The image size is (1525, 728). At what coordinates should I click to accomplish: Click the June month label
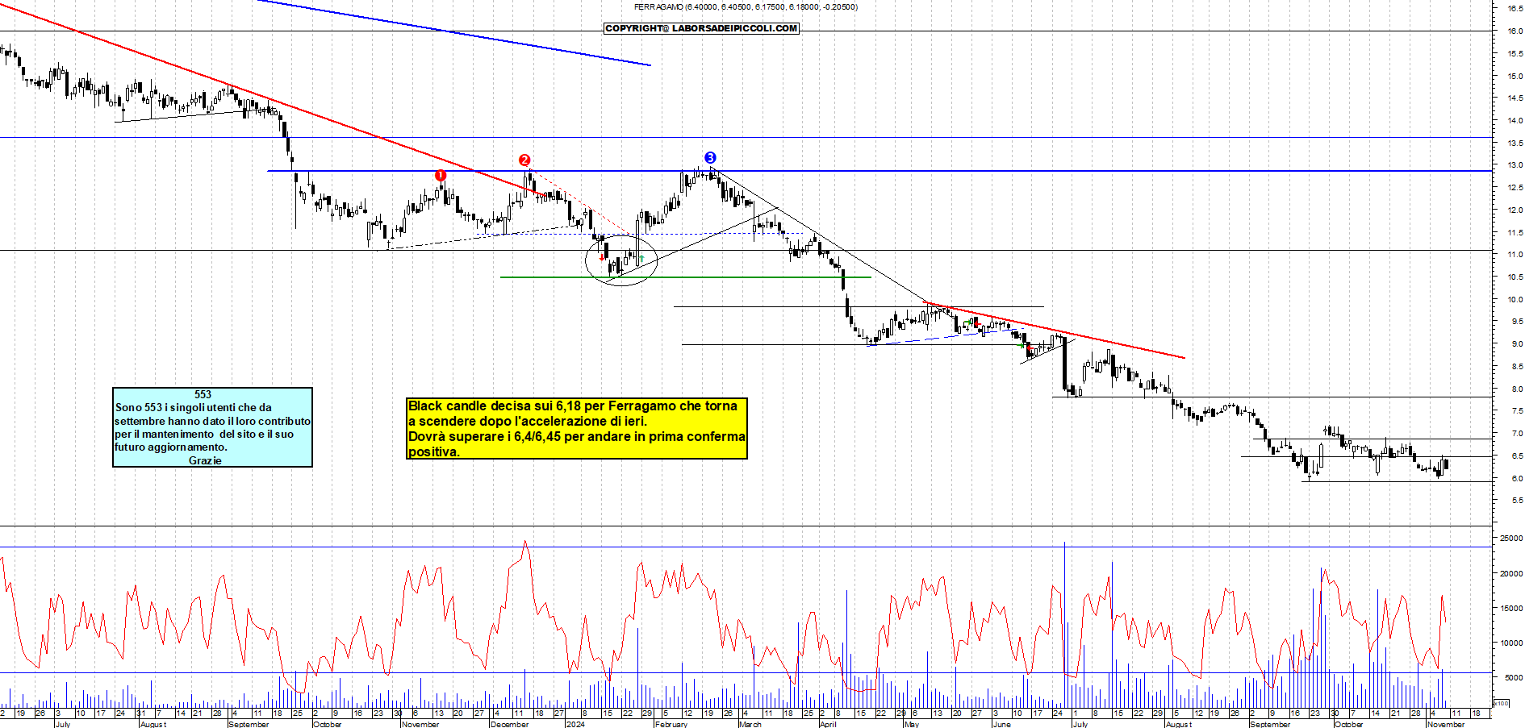1001,724
